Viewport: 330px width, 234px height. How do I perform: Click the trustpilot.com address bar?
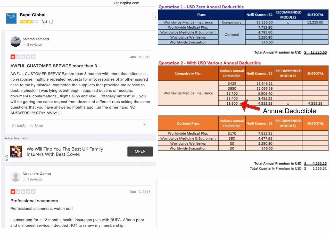point(126,3)
